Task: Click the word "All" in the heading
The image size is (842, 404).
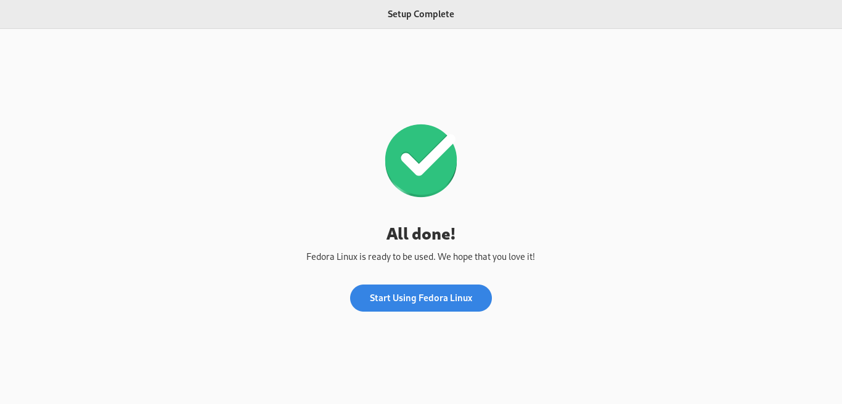Action: [x=398, y=234]
